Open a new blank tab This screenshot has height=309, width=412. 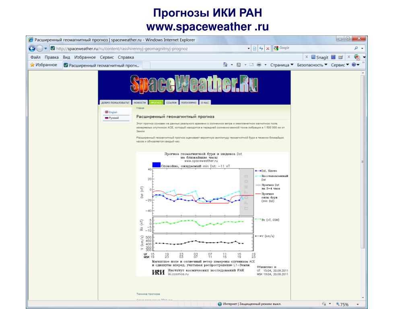coord(146,65)
